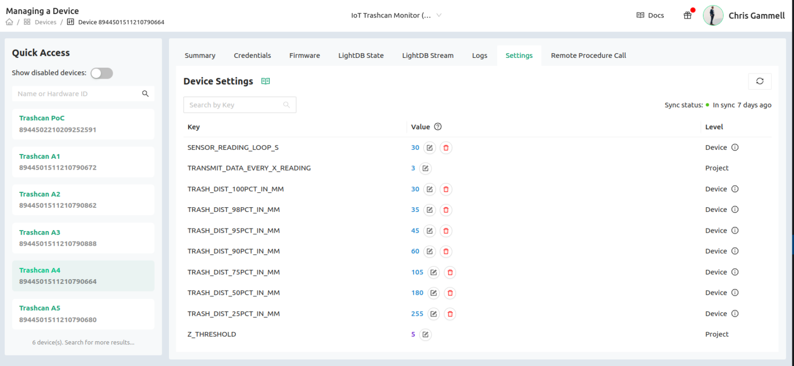Edit the TRANSMIT_DATA_EVERY_X_READING value
This screenshot has height=366, width=794.
(425, 169)
